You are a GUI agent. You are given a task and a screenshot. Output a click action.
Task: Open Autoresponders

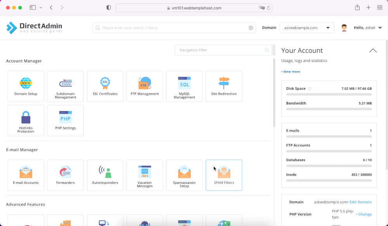tap(105, 175)
